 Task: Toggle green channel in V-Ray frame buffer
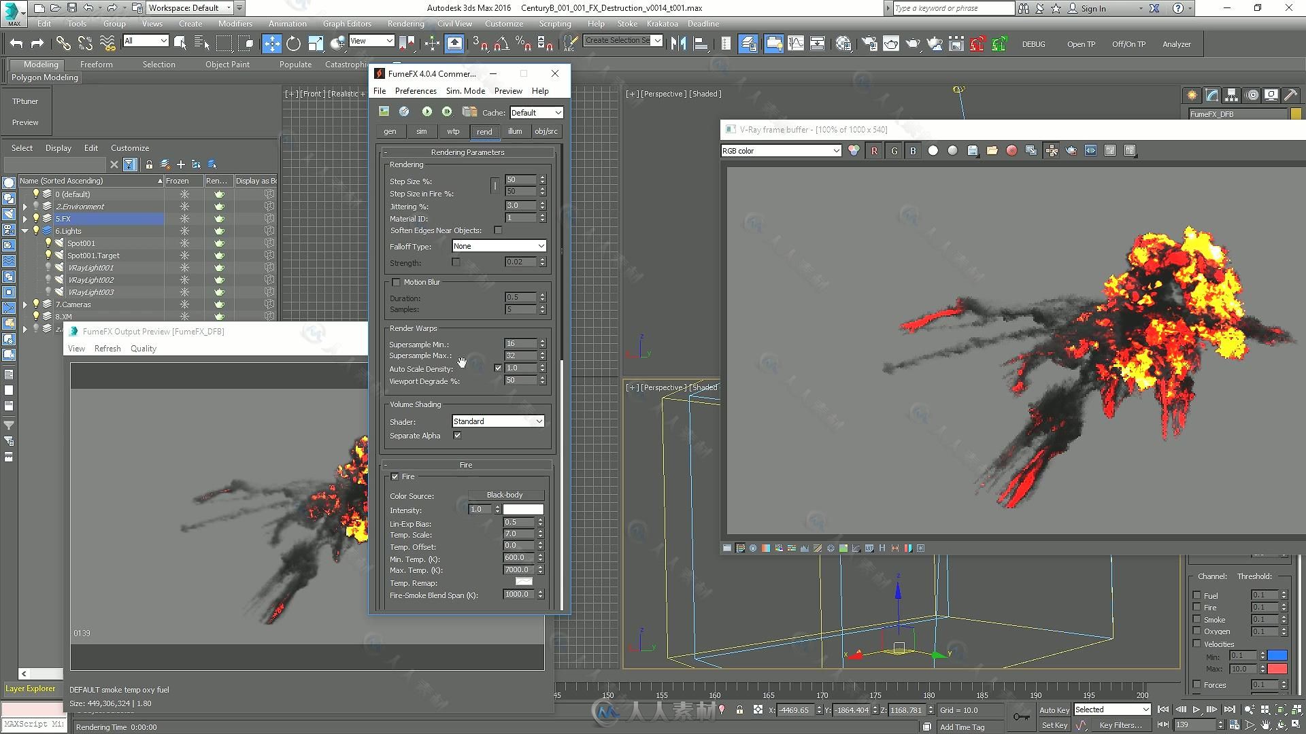coord(894,151)
